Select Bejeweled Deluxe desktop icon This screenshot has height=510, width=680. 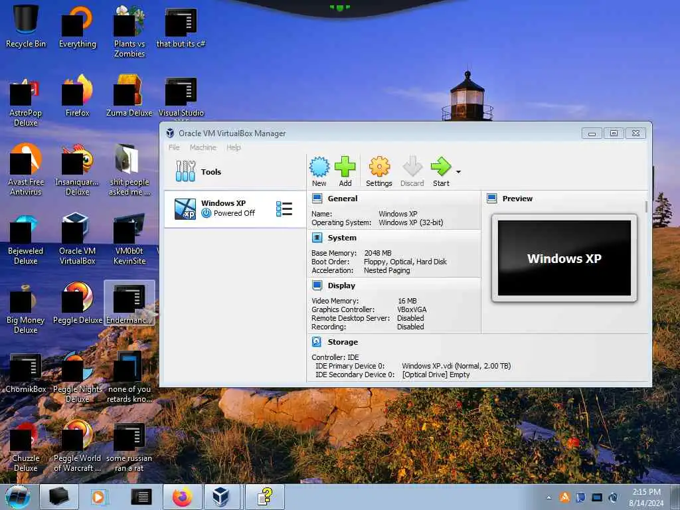coord(26,238)
